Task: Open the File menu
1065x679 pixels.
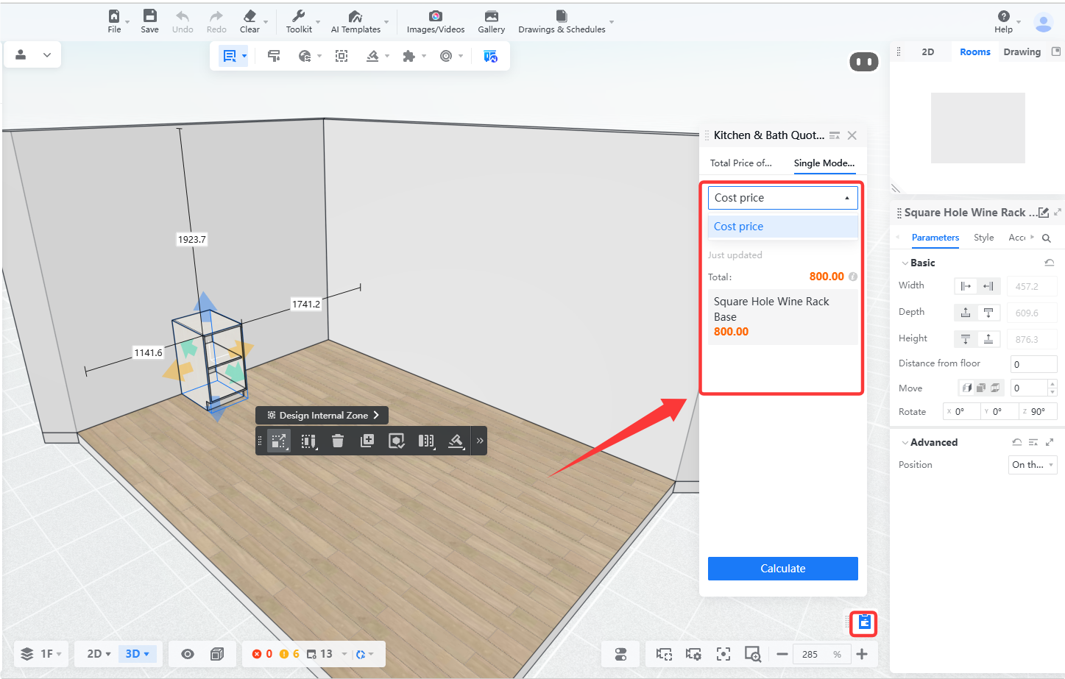Action: coord(114,21)
